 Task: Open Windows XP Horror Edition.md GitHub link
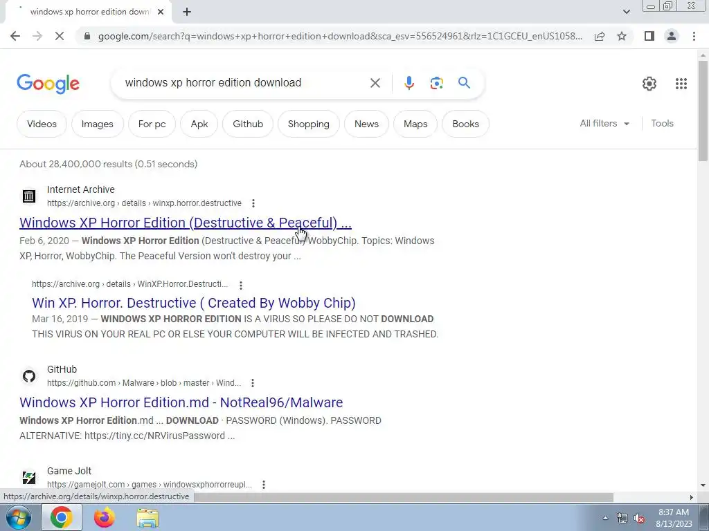[181, 402]
